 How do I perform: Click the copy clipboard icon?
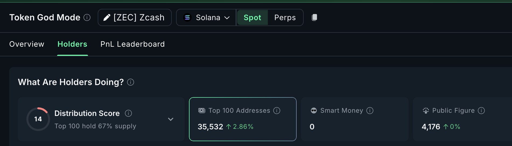point(314,17)
